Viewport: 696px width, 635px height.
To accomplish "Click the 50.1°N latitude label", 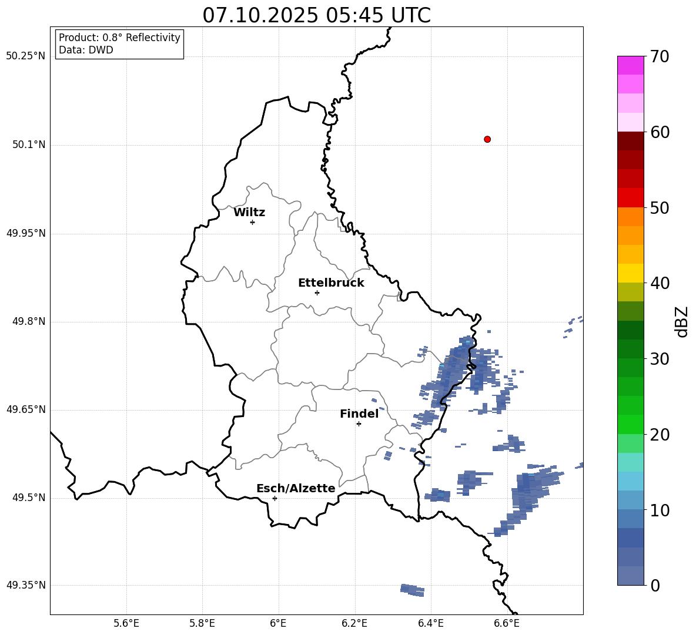I will [x=29, y=145].
